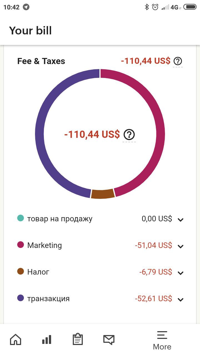
Task: Click help icon beside Fee & Taxes total
Action: pyautogui.click(x=178, y=61)
